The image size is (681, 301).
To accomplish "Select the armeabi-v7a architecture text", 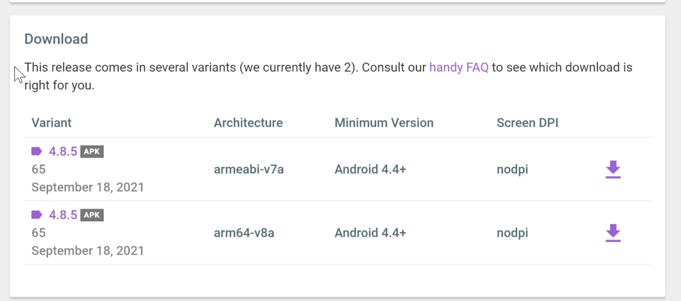I will pyautogui.click(x=249, y=169).
